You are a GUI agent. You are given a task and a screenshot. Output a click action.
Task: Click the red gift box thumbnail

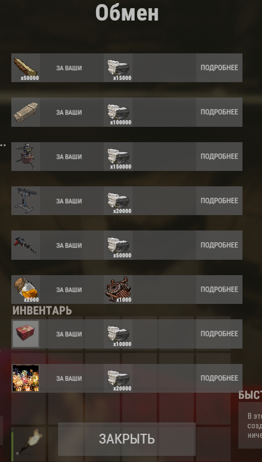click(26, 334)
